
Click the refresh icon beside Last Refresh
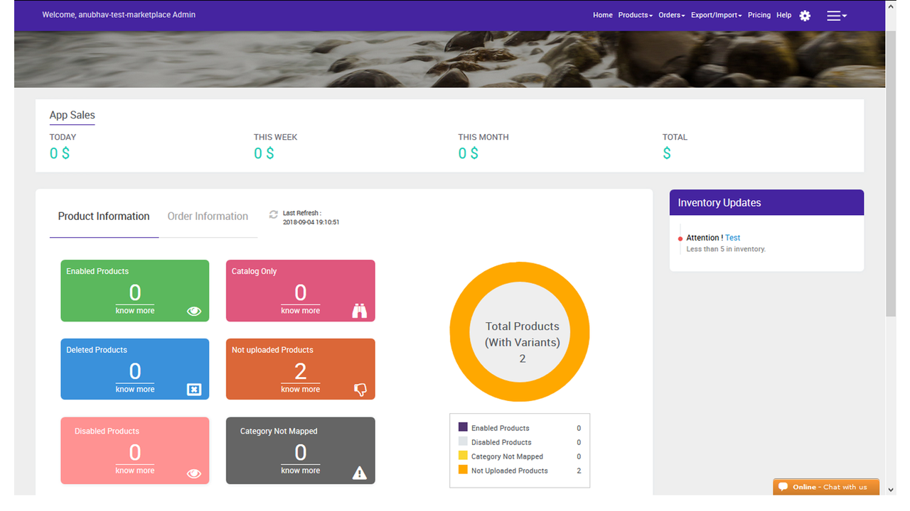(x=274, y=214)
